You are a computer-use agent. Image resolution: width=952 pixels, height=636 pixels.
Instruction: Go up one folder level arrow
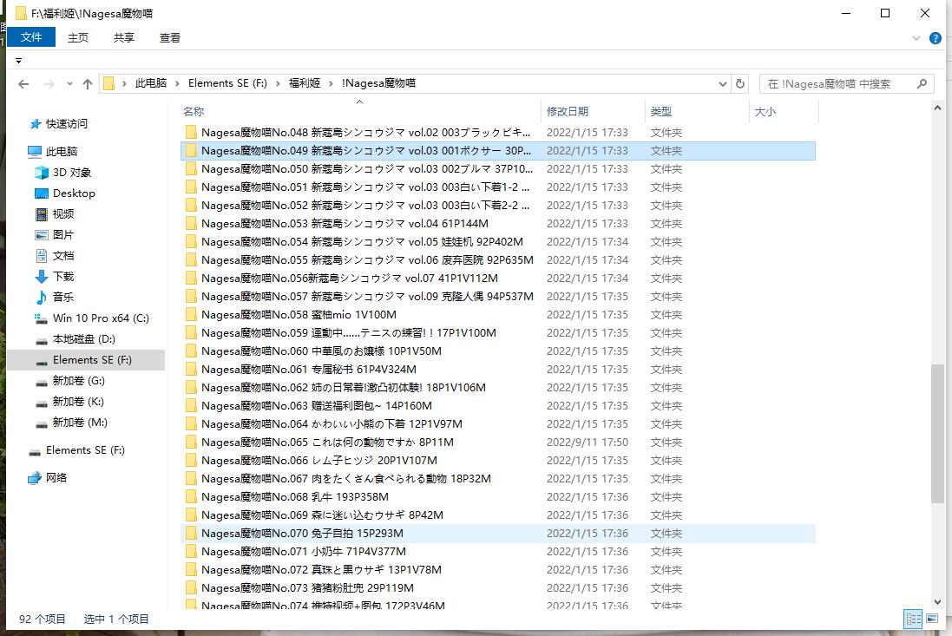88,84
